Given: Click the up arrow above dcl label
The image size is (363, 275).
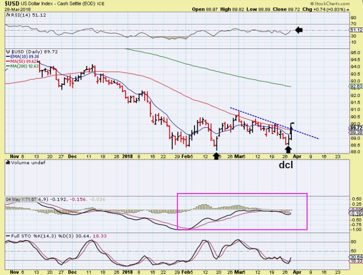Looking at the screenshot, I should click(288, 149).
